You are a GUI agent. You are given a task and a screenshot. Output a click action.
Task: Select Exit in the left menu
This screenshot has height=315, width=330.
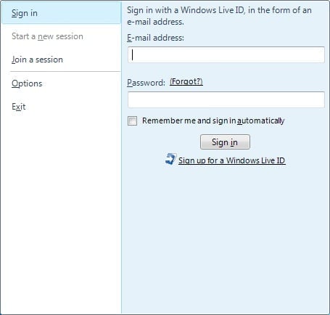(19, 107)
